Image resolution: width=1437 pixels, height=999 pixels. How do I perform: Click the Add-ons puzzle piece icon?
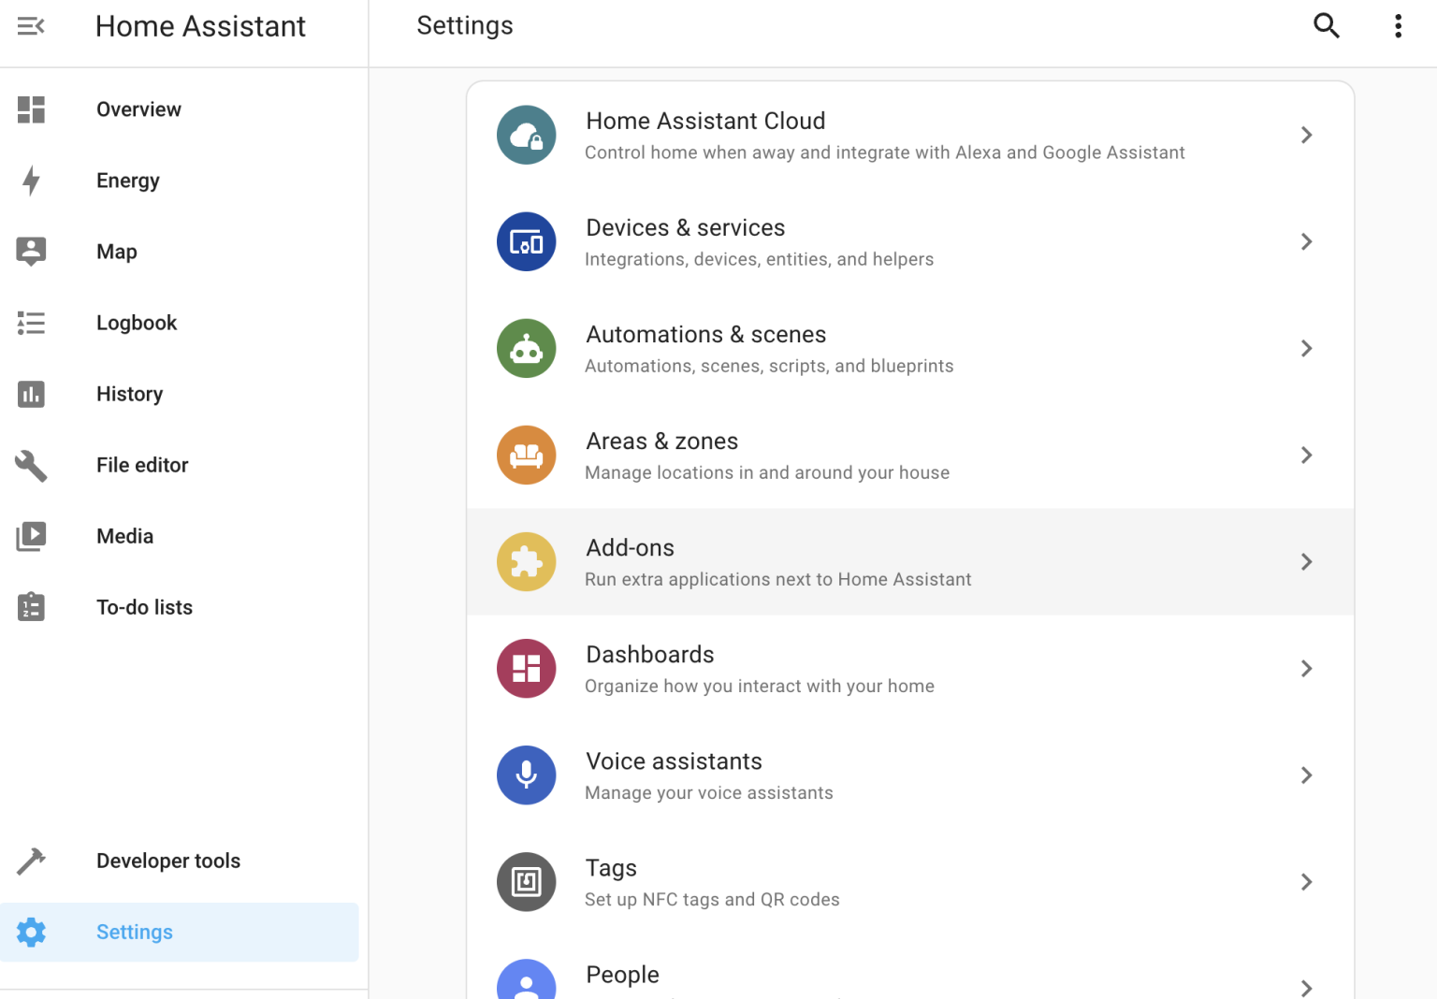527,561
